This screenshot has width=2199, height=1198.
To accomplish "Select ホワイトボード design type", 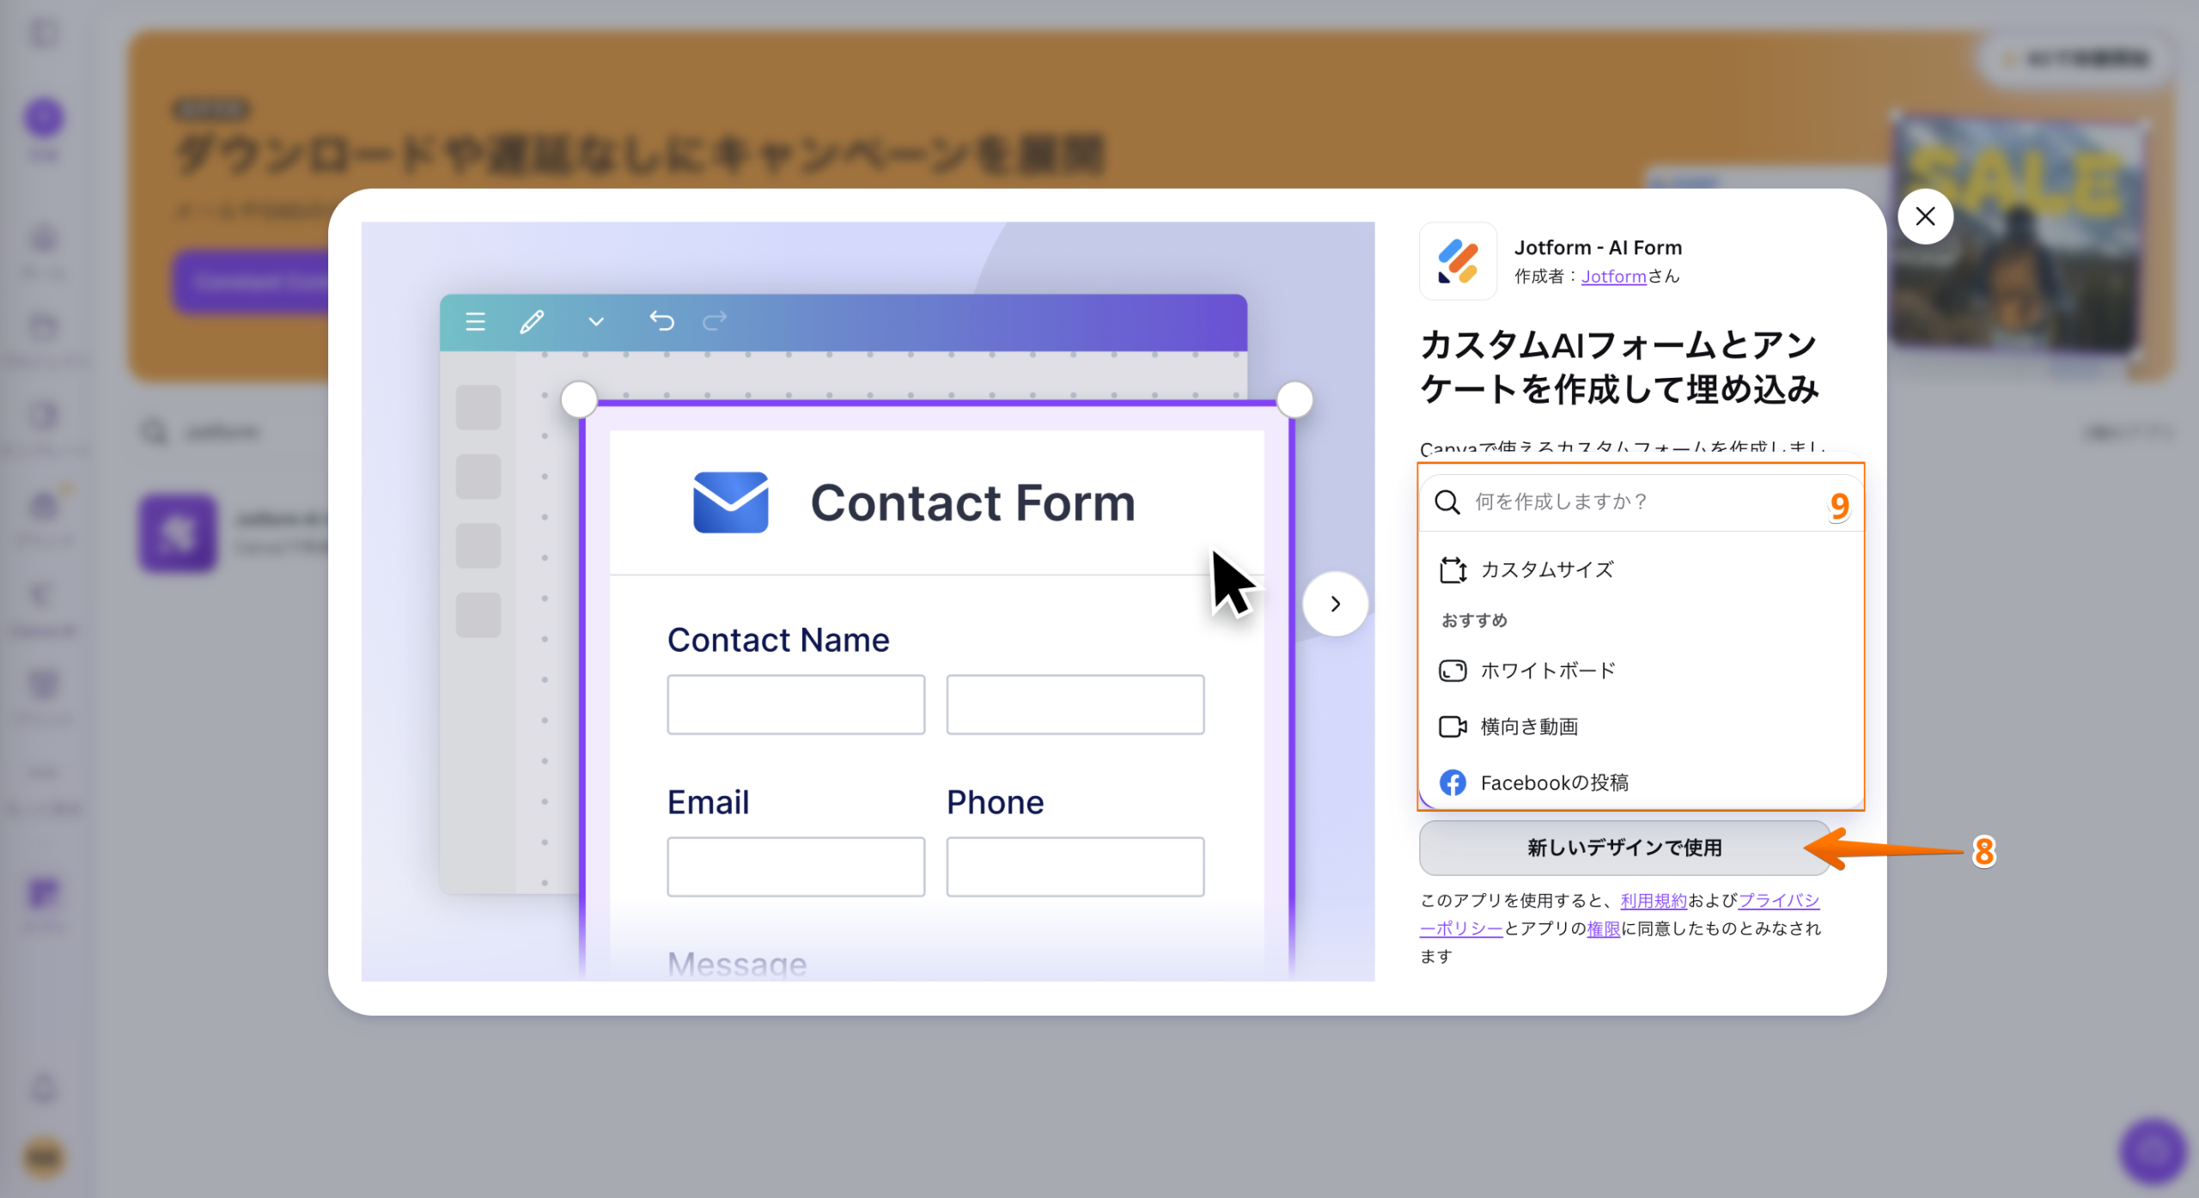I will pyautogui.click(x=1641, y=671).
